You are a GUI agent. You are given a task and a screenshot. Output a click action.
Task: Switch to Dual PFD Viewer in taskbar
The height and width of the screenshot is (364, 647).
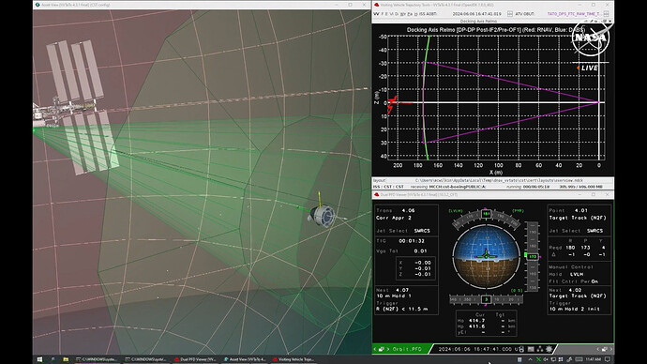point(195,359)
